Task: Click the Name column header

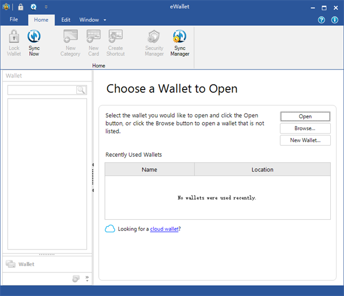Action: point(149,169)
